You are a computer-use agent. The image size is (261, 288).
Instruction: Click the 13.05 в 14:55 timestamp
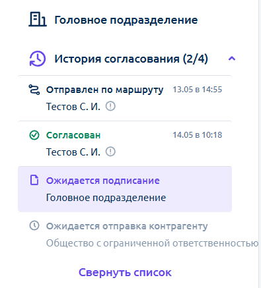pos(198,90)
